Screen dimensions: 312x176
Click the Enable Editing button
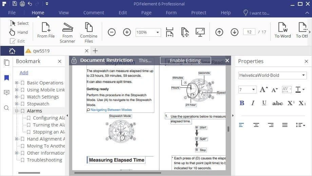(185, 60)
